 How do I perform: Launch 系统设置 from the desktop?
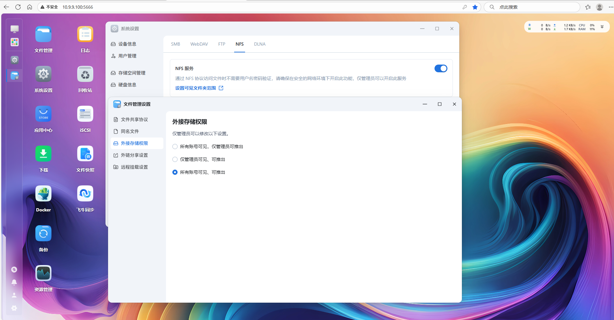click(x=43, y=74)
